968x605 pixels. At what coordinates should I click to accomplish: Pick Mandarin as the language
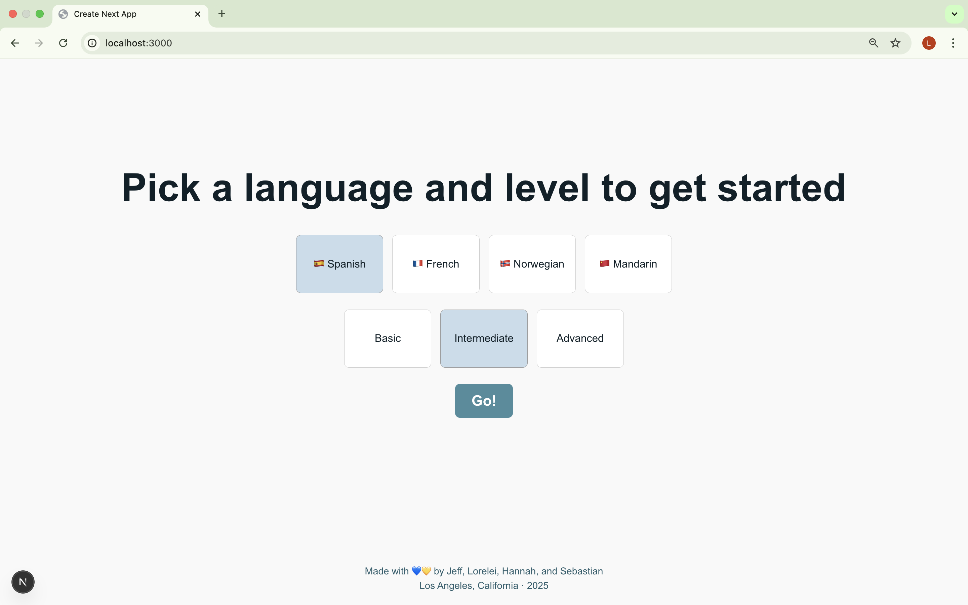coord(628,264)
